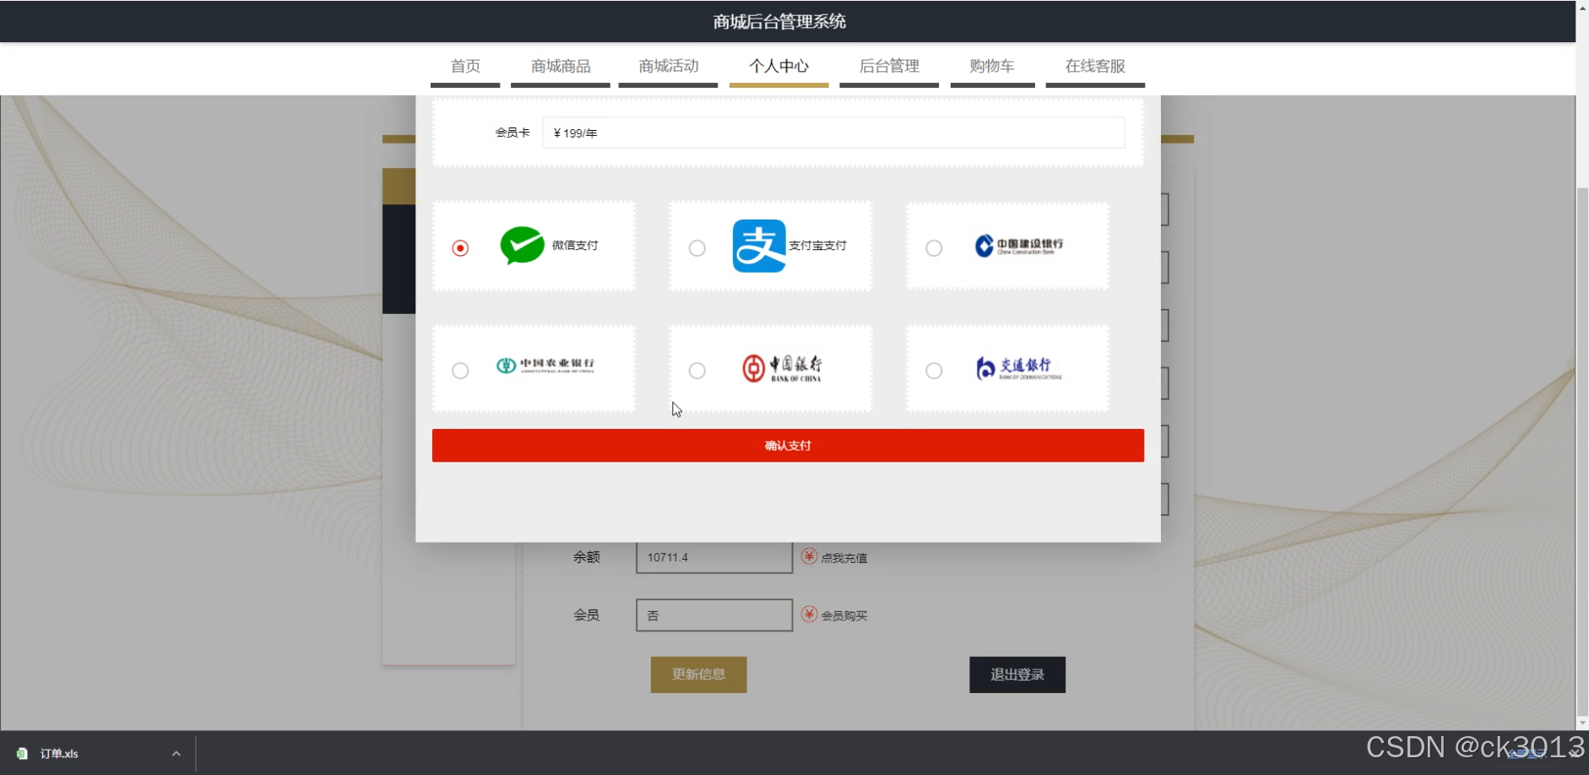
Task: Click the 退出登录 button
Action: click(1017, 675)
